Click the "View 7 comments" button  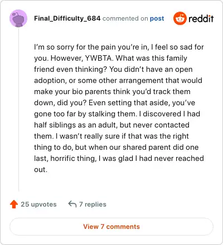[x=111, y=227]
